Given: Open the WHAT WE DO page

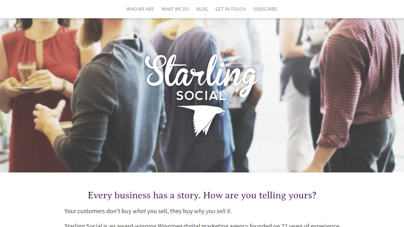Looking at the screenshot, I should pyautogui.click(x=175, y=9).
